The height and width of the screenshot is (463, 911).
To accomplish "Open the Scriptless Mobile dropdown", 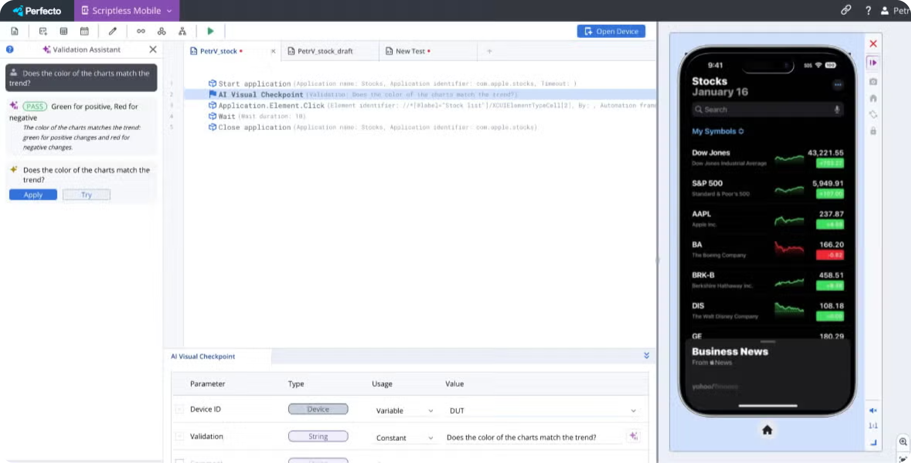I will (x=127, y=11).
